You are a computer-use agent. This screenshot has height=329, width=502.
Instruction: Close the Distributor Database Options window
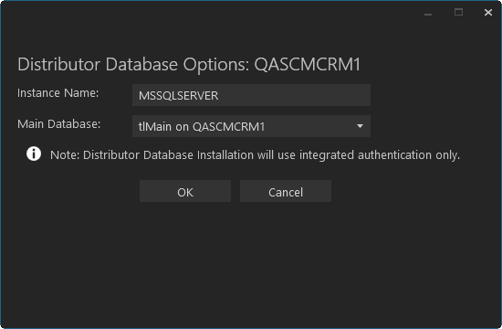[x=488, y=13]
